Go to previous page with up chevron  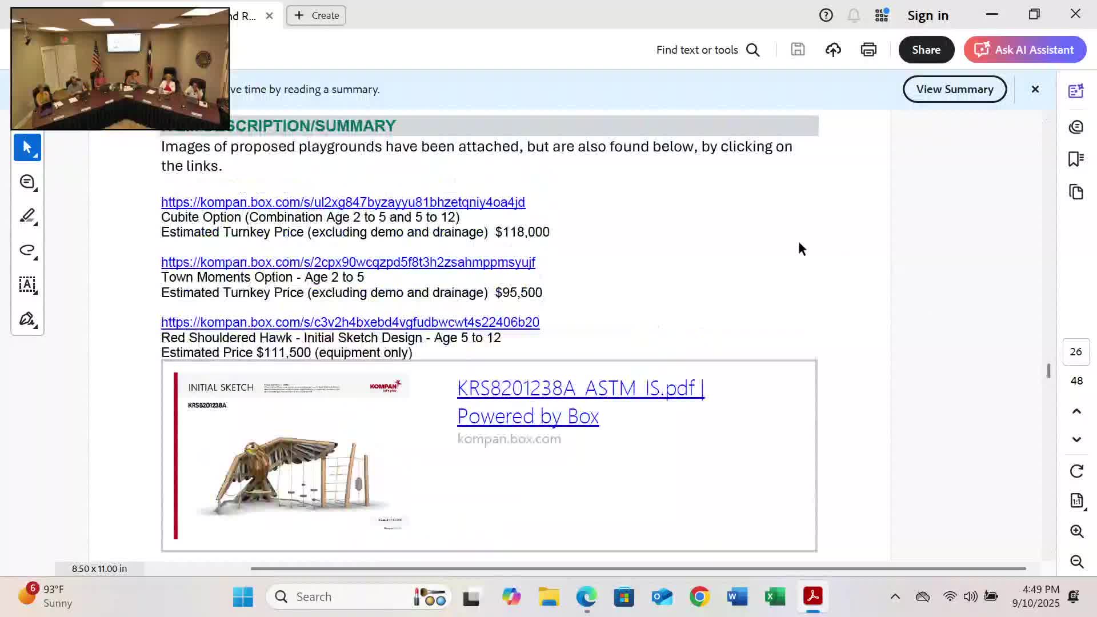pyautogui.click(x=1076, y=411)
